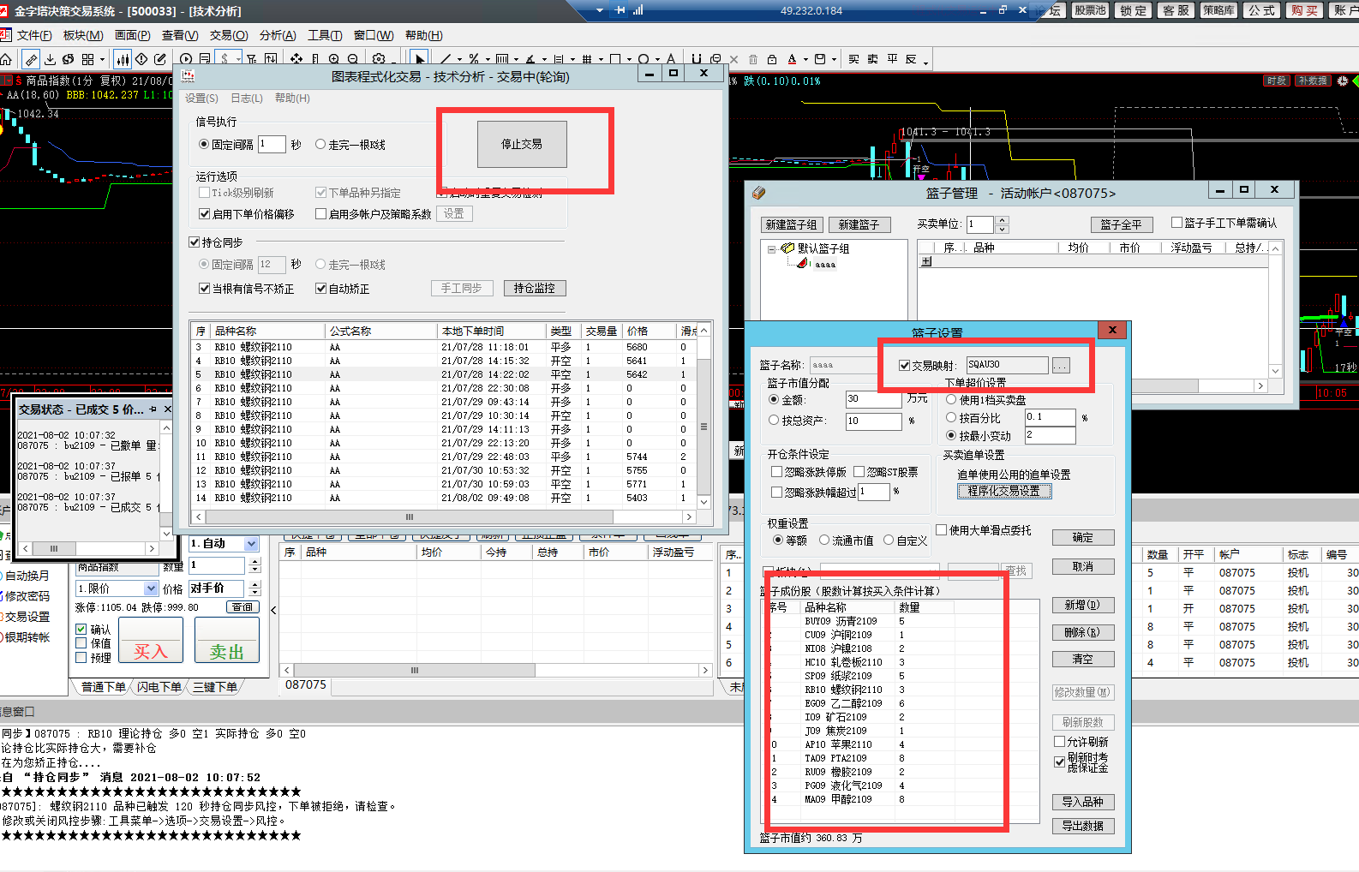Click the 停止交易 button
1359x872 pixels.
point(522,144)
